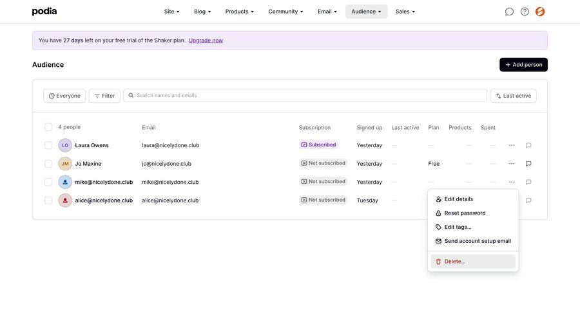
Task: Open the three-dot menu for Jo Maxine
Action: pos(512,164)
